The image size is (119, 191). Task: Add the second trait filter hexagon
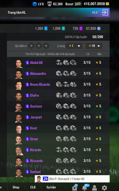tap(39, 46)
